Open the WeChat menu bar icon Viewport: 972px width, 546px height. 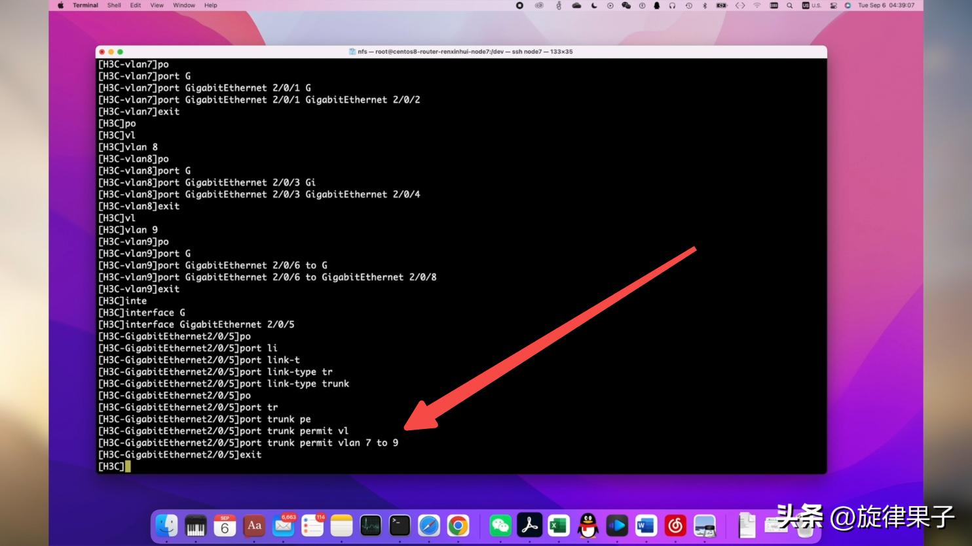tap(626, 5)
